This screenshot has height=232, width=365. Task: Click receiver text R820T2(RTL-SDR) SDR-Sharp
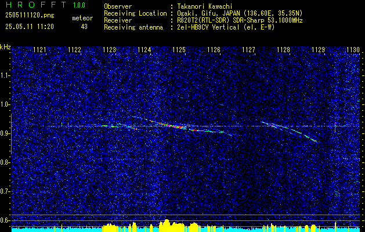click(221, 20)
